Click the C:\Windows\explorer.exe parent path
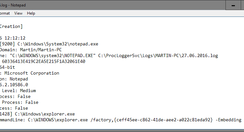Viewport: 244px width, 132px height. pos(45,114)
